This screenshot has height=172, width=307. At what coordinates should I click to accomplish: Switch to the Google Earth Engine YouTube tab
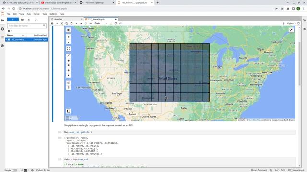pyautogui.click(x=58, y=3)
